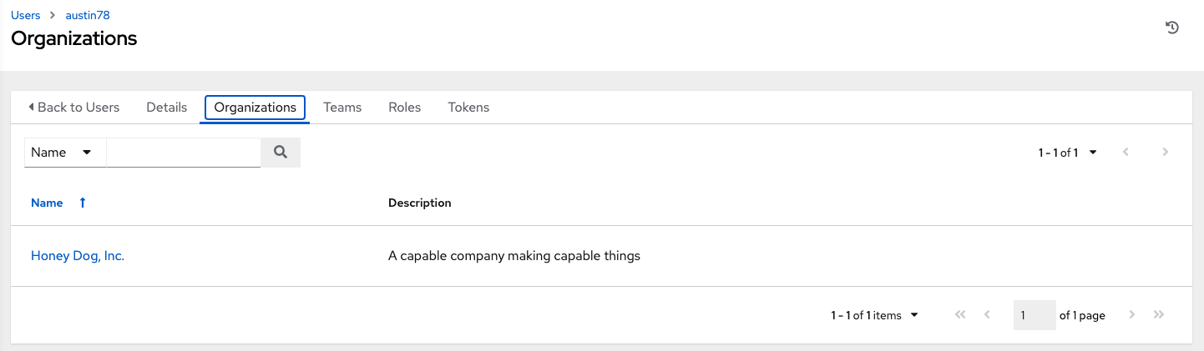
Task: Go to last page double-chevron
Action: [x=1158, y=315]
